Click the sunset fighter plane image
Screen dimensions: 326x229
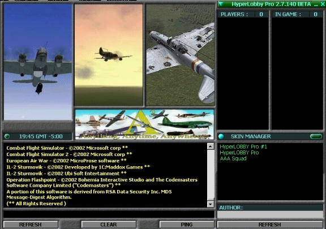click(109, 55)
